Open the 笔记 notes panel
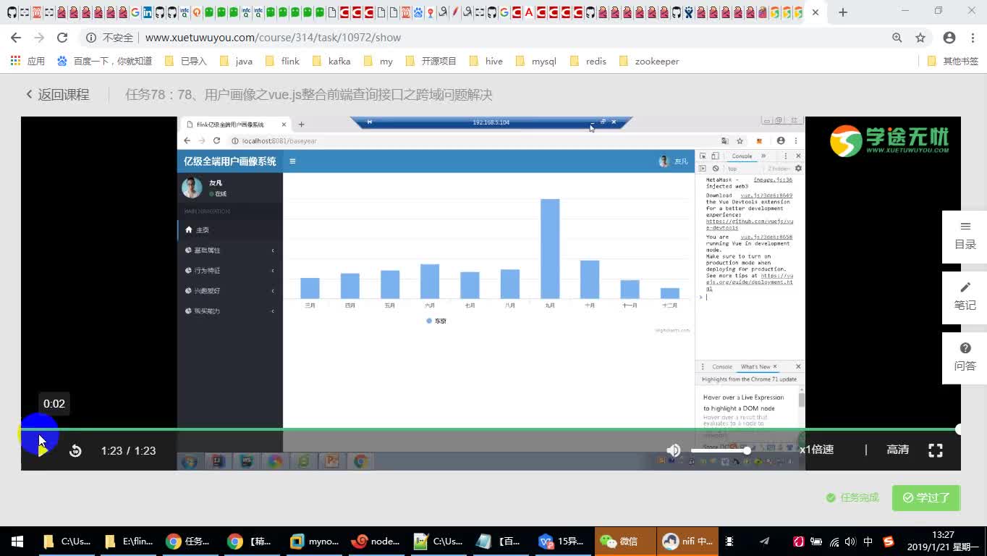This screenshot has width=987, height=556. (x=965, y=298)
